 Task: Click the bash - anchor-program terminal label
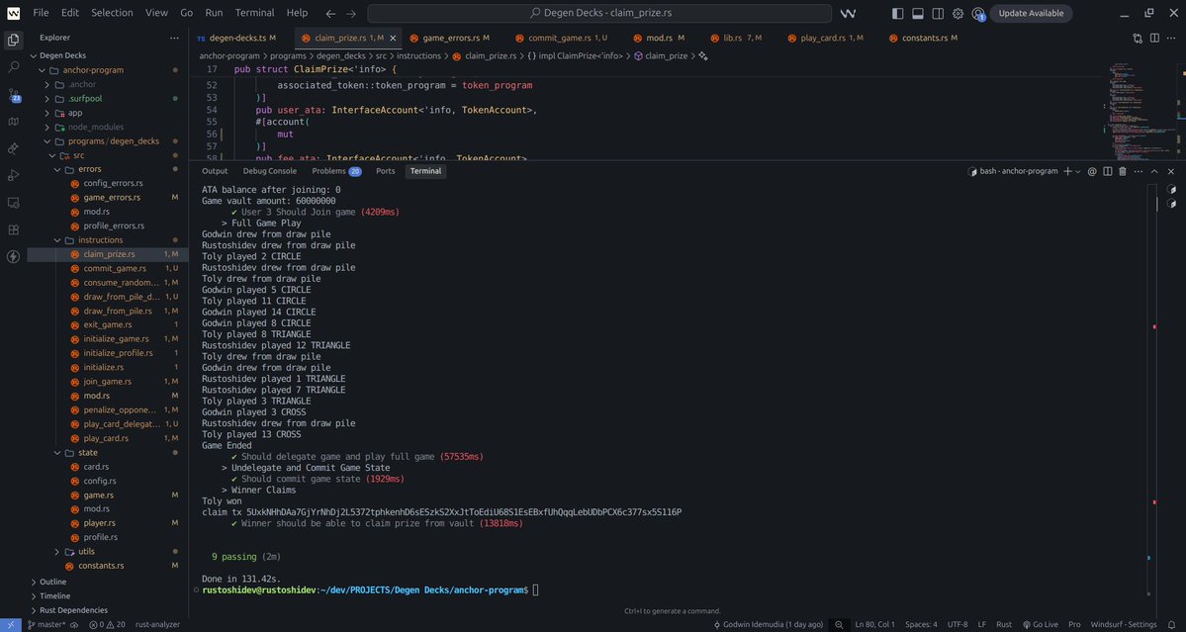click(x=1013, y=172)
